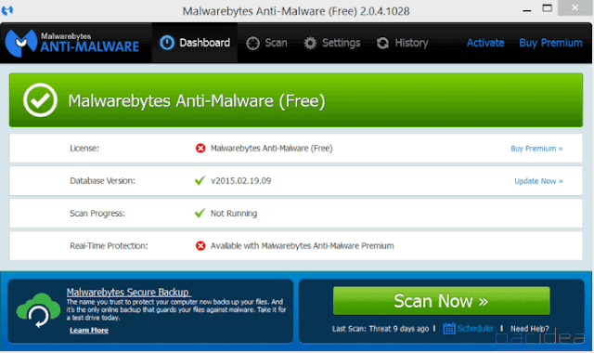This screenshot has width=594, height=353.
Task: Click the Malwarebytes Anti-Malware logo
Action: [72, 43]
